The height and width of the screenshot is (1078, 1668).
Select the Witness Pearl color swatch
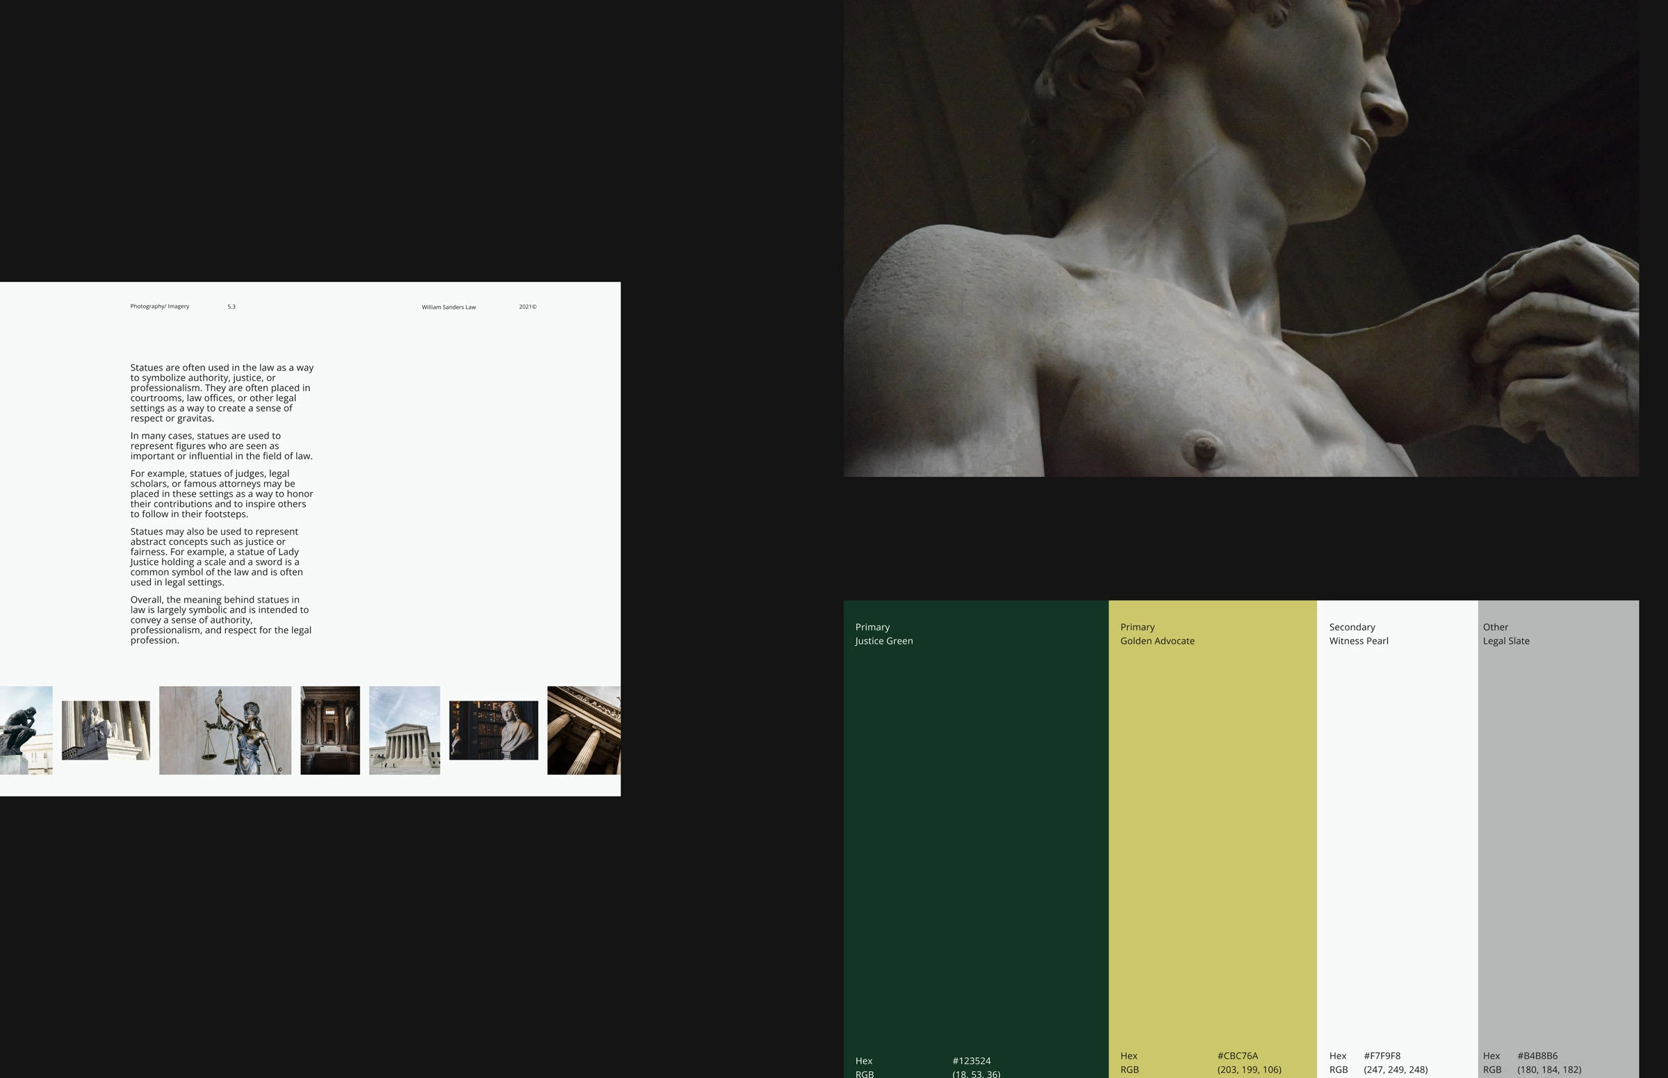pyautogui.click(x=1397, y=840)
